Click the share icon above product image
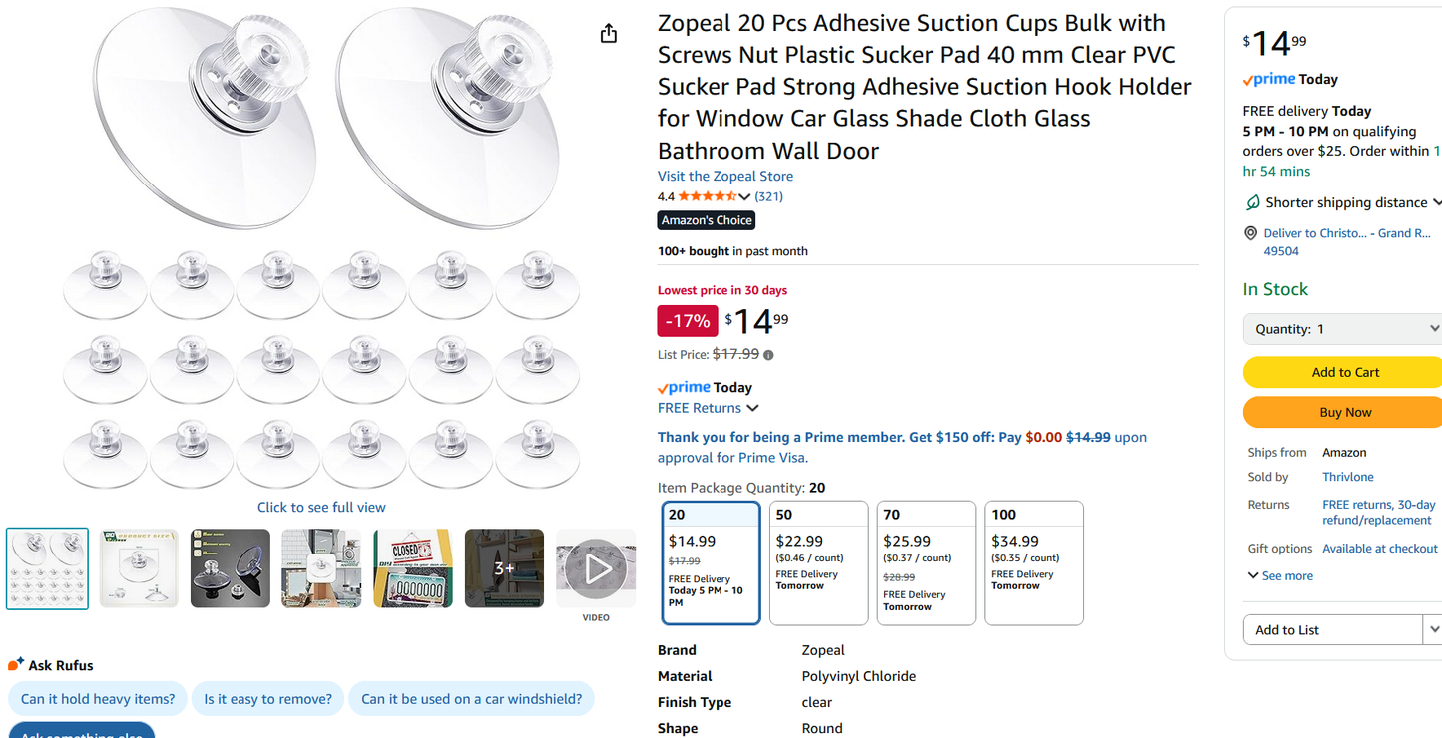Image resolution: width=1442 pixels, height=738 pixels. (609, 33)
